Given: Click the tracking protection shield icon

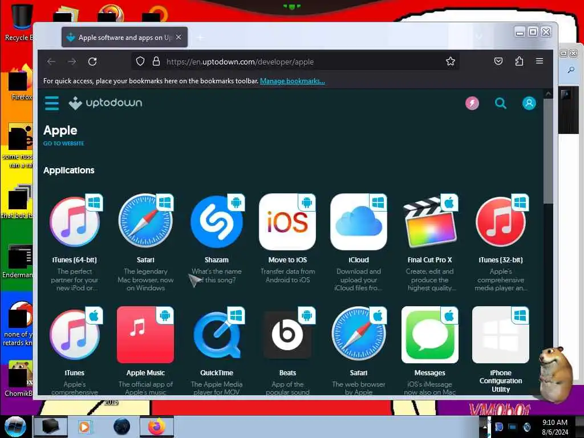Looking at the screenshot, I should [x=140, y=62].
